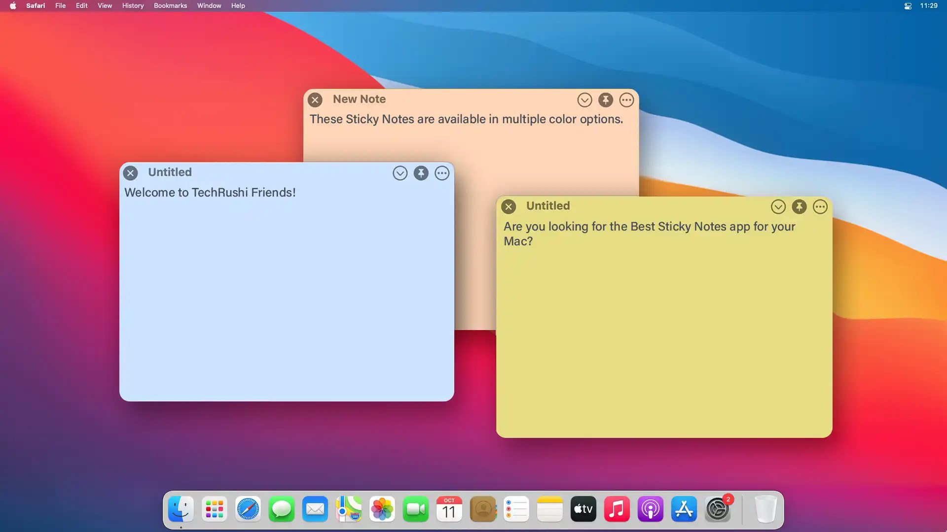Collapse the blue Untitled note

click(x=400, y=173)
